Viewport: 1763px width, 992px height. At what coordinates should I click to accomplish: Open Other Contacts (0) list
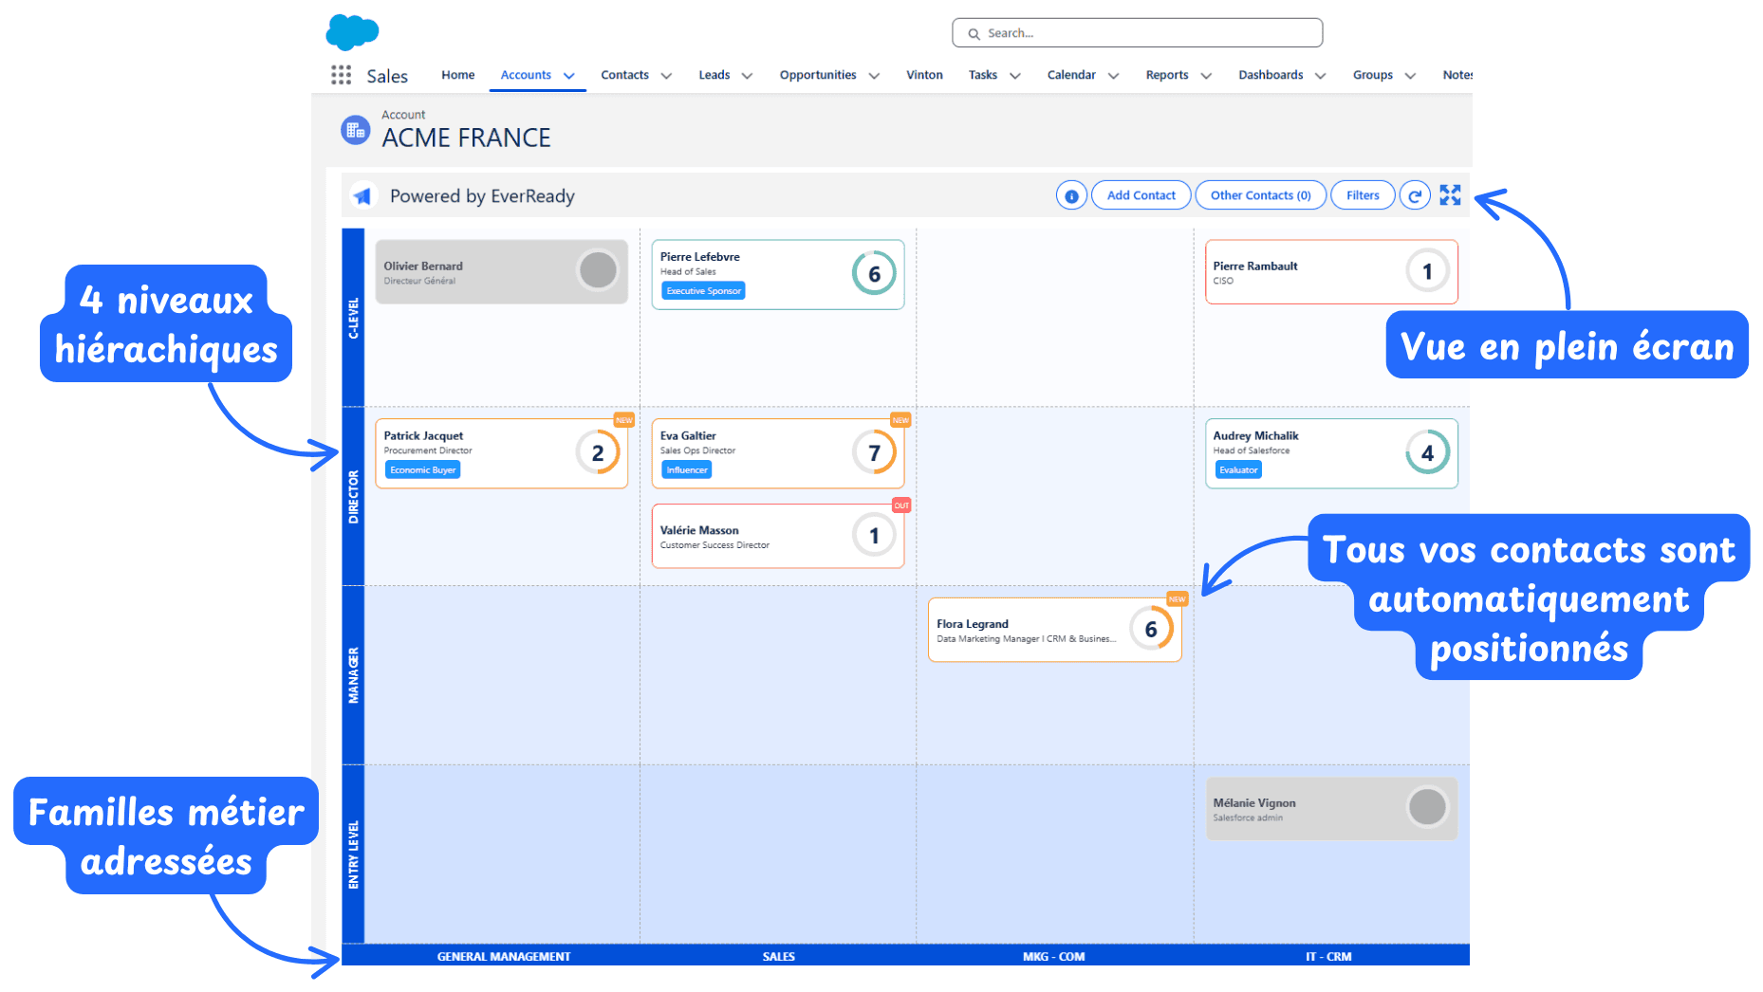(1260, 195)
